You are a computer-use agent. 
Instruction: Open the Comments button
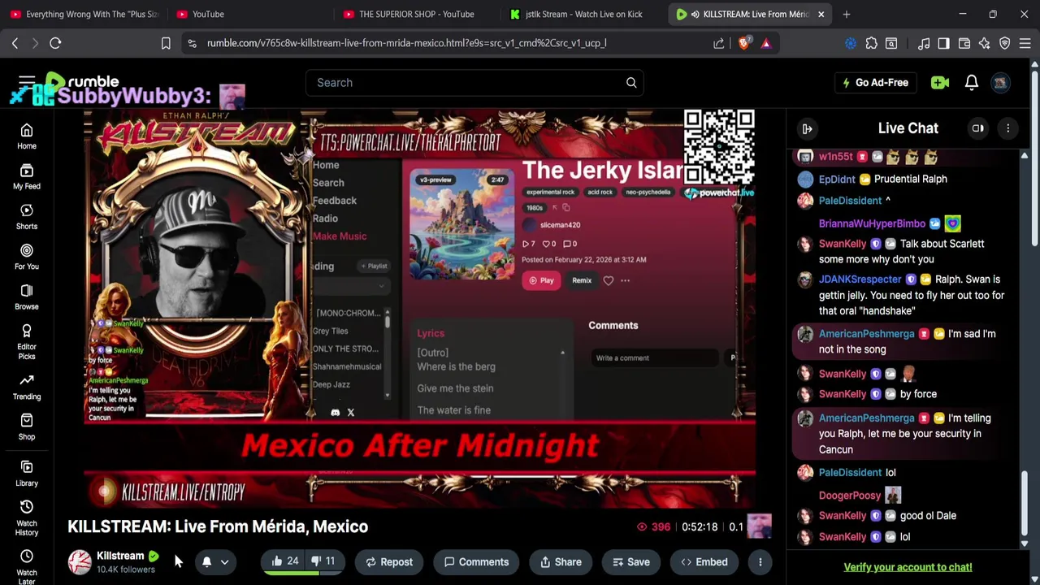[476, 561]
